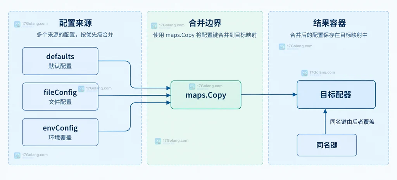Click the label 同名键由后者覆盖
This screenshot has height=180, width=397.
click(x=352, y=122)
